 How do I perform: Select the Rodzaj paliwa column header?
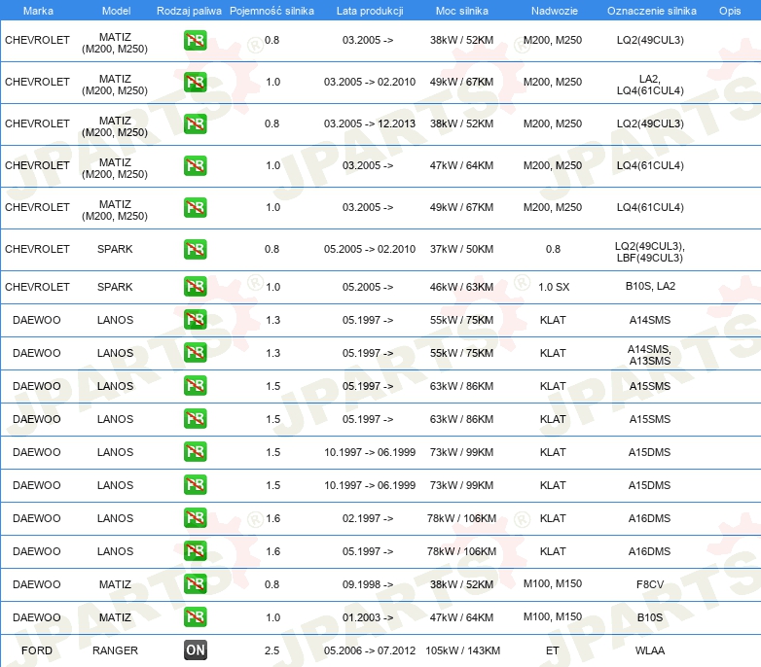(x=188, y=10)
